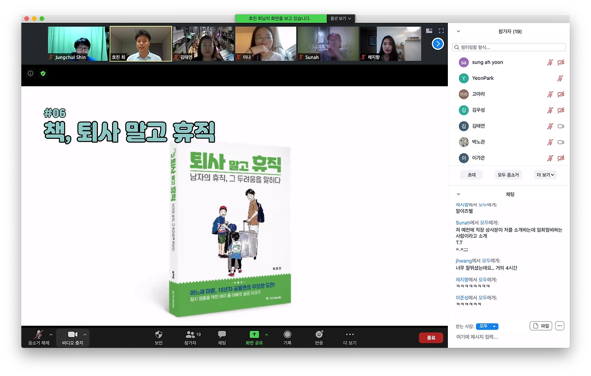Image resolution: width=591 pixels, height=376 pixels.
Task: Click chat message "알이즈웰"
Action: [465, 211]
